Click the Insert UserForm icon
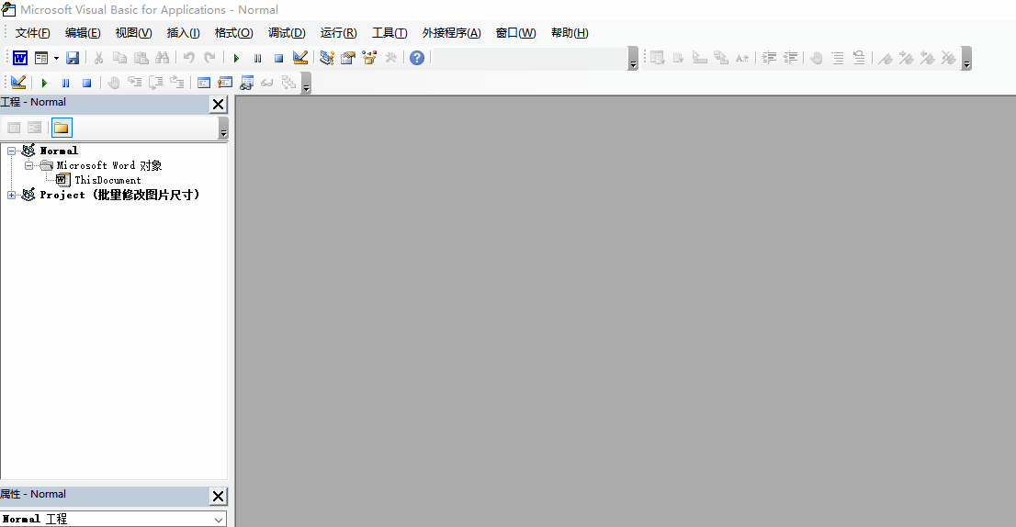The width and height of the screenshot is (1016, 527). 41,58
